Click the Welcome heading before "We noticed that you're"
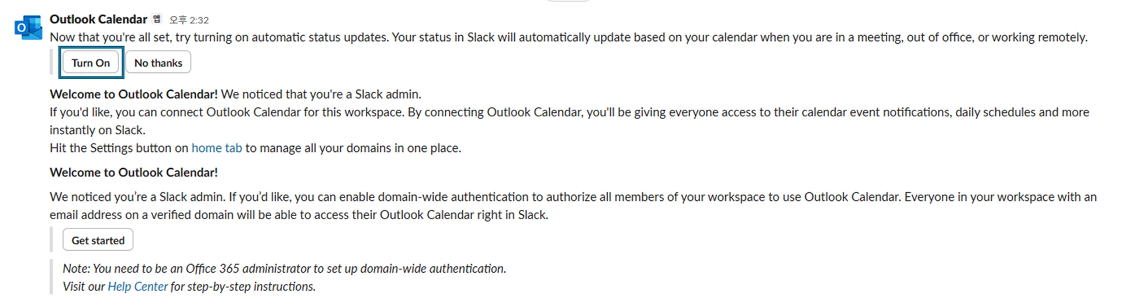Image resolution: width=1122 pixels, height=302 pixels. pos(133,95)
